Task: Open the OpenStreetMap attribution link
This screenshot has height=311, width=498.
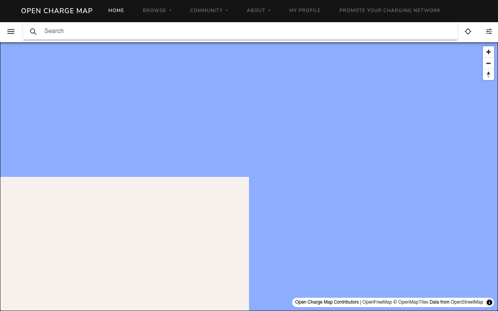Action: click(467, 302)
